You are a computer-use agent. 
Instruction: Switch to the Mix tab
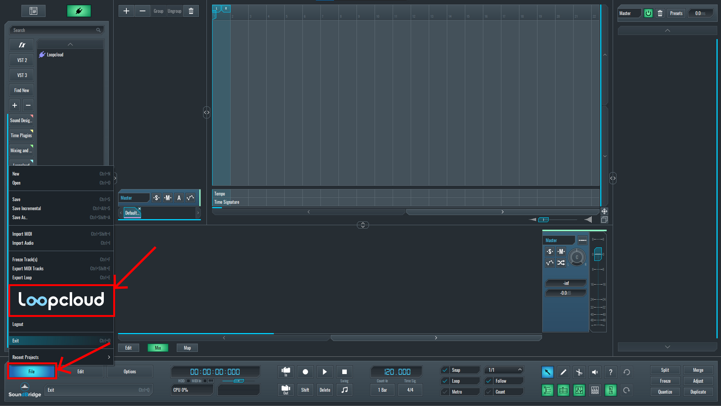click(158, 348)
